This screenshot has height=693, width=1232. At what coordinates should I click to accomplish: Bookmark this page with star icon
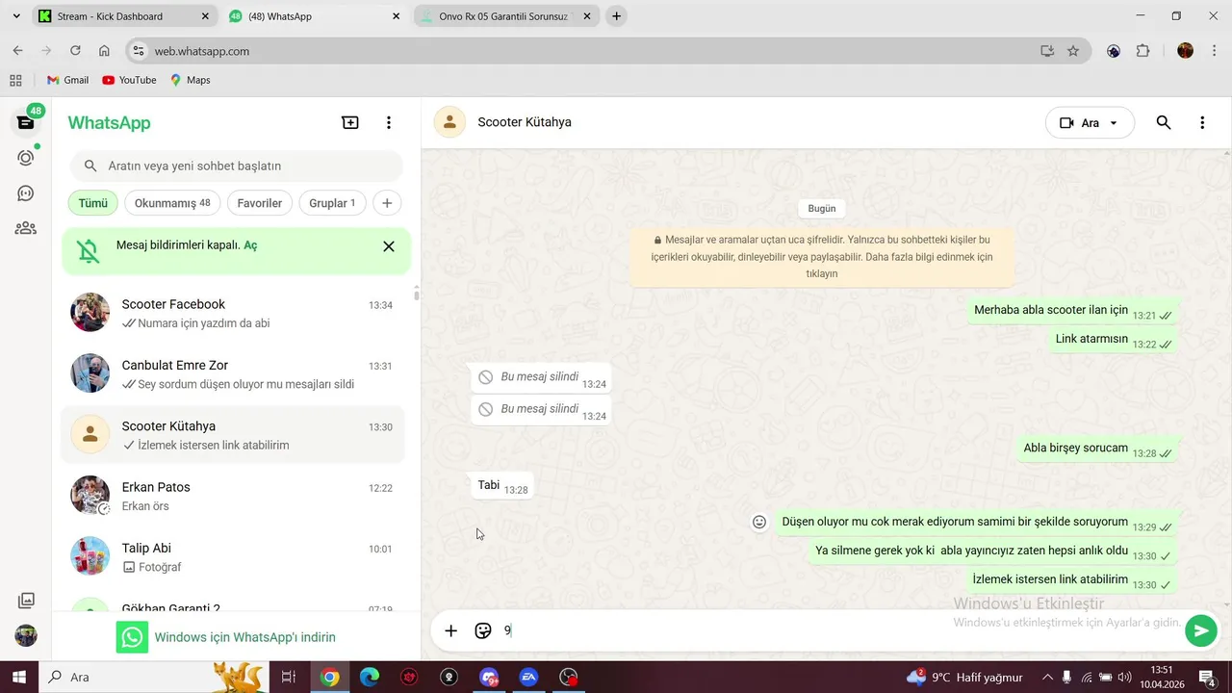(x=1073, y=51)
